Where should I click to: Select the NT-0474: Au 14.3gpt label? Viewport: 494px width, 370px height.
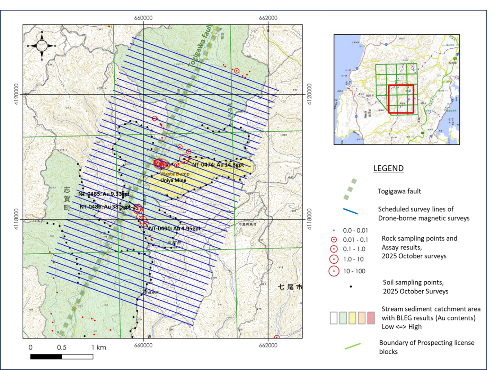218,165
